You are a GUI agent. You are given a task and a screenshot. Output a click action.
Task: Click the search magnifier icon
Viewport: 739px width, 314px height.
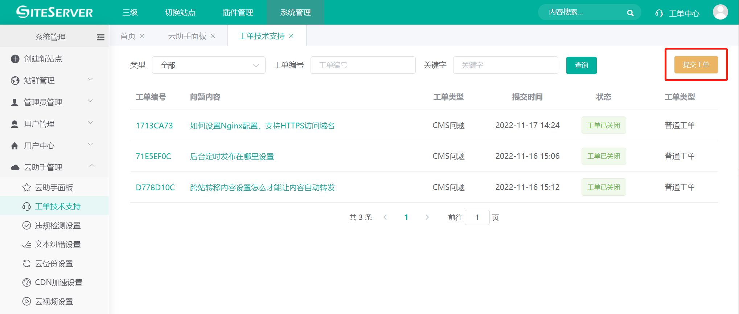[x=630, y=13]
